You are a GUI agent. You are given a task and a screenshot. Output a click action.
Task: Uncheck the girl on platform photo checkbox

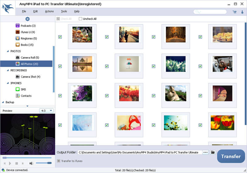(x=107, y=37)
